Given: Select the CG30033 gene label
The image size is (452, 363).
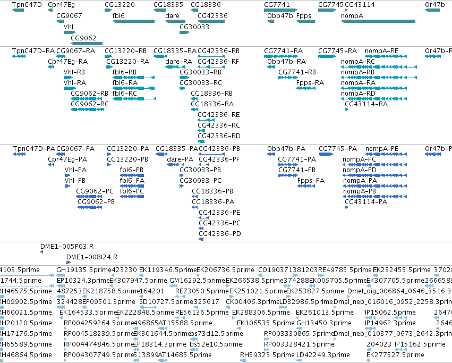Looking at the screenshot, I should (194, 27).
